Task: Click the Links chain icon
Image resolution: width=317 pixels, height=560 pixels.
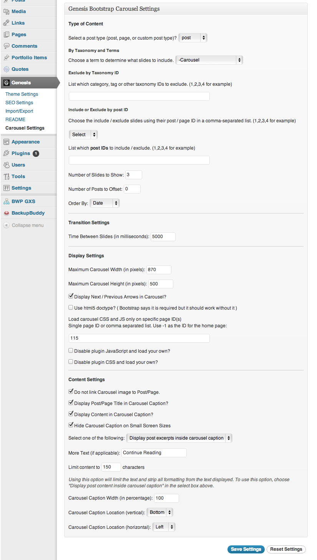Action: (6, 23)
